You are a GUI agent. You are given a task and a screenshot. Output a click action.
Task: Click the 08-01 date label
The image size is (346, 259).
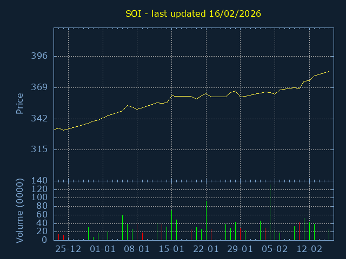pos(137,249)
